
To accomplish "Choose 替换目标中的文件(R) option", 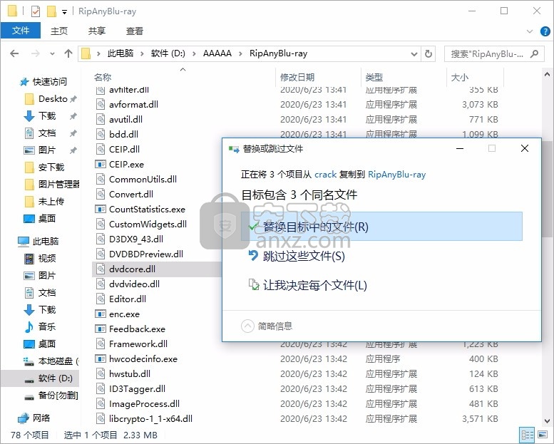I will [x=381, y=227].
